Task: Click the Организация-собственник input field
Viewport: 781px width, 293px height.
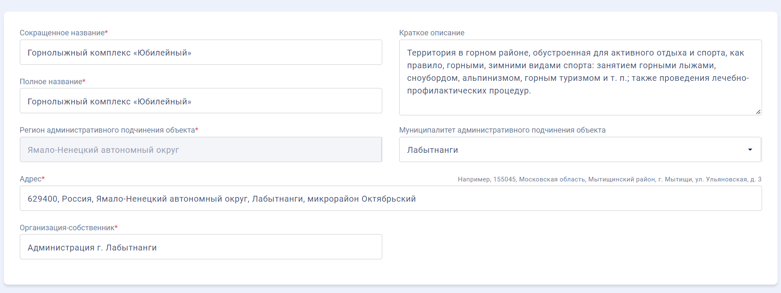Action: point(201,247)
